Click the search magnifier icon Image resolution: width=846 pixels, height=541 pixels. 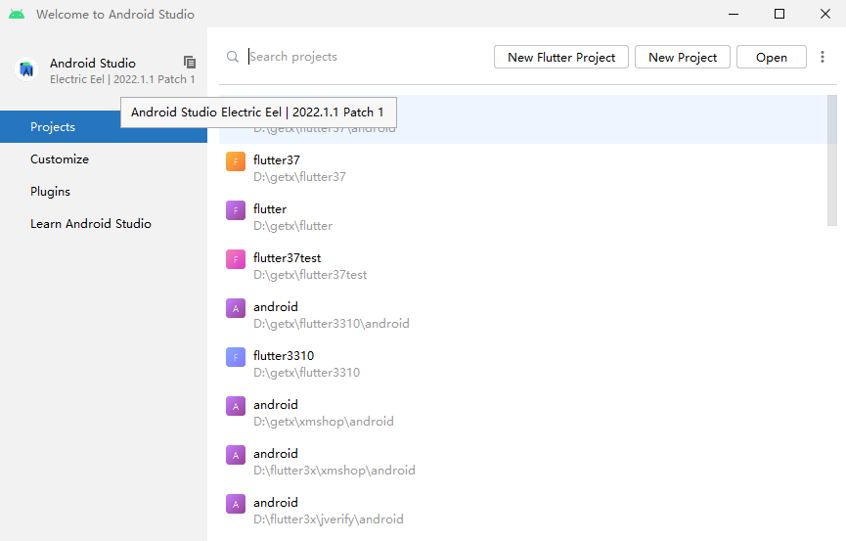click(233, 57)
